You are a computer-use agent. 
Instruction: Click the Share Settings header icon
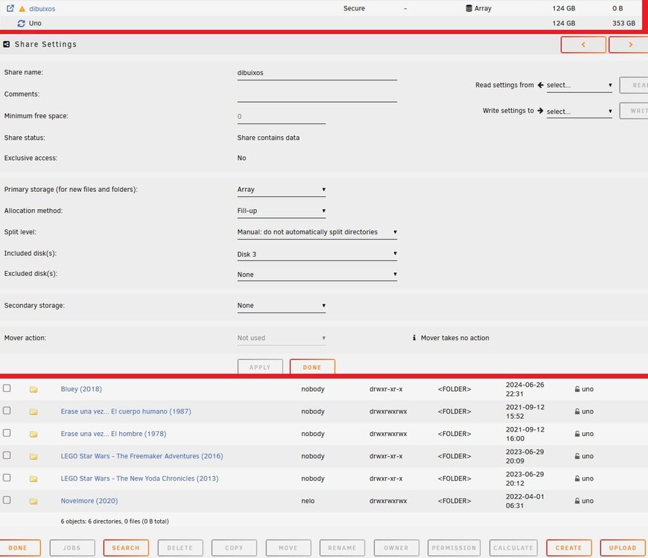(7, 44)
